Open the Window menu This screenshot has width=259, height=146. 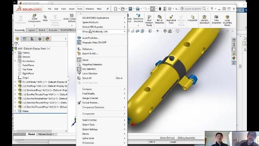90,9
